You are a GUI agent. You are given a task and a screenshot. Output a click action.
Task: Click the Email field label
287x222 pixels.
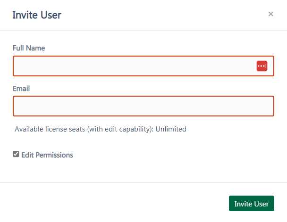click(x=21, y=89)
